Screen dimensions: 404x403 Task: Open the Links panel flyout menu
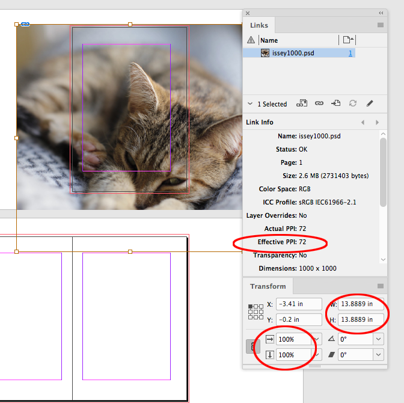point(381,25)
